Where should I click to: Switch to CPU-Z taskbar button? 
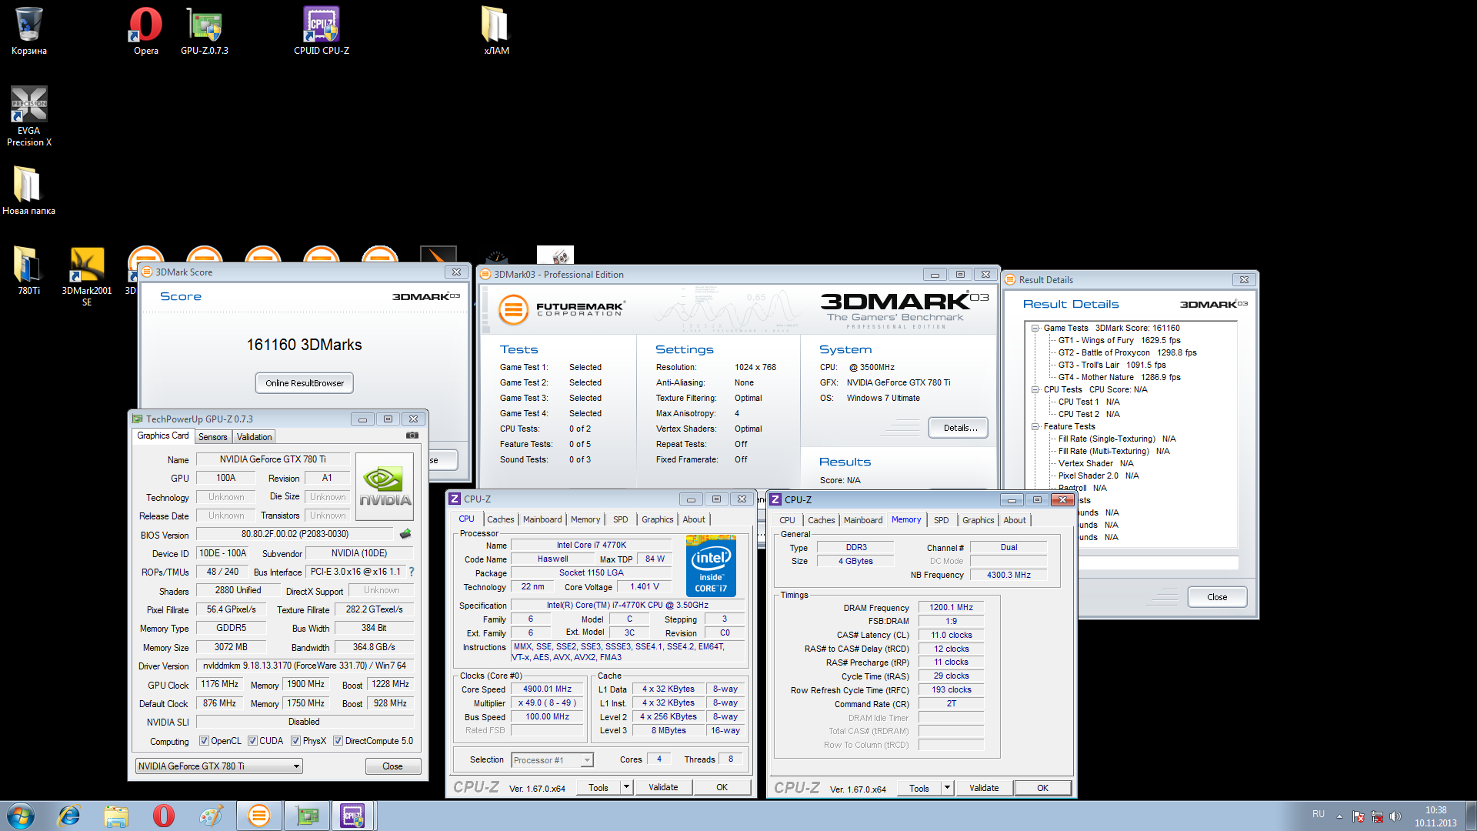pyautogui.click(x=353, y=816)
